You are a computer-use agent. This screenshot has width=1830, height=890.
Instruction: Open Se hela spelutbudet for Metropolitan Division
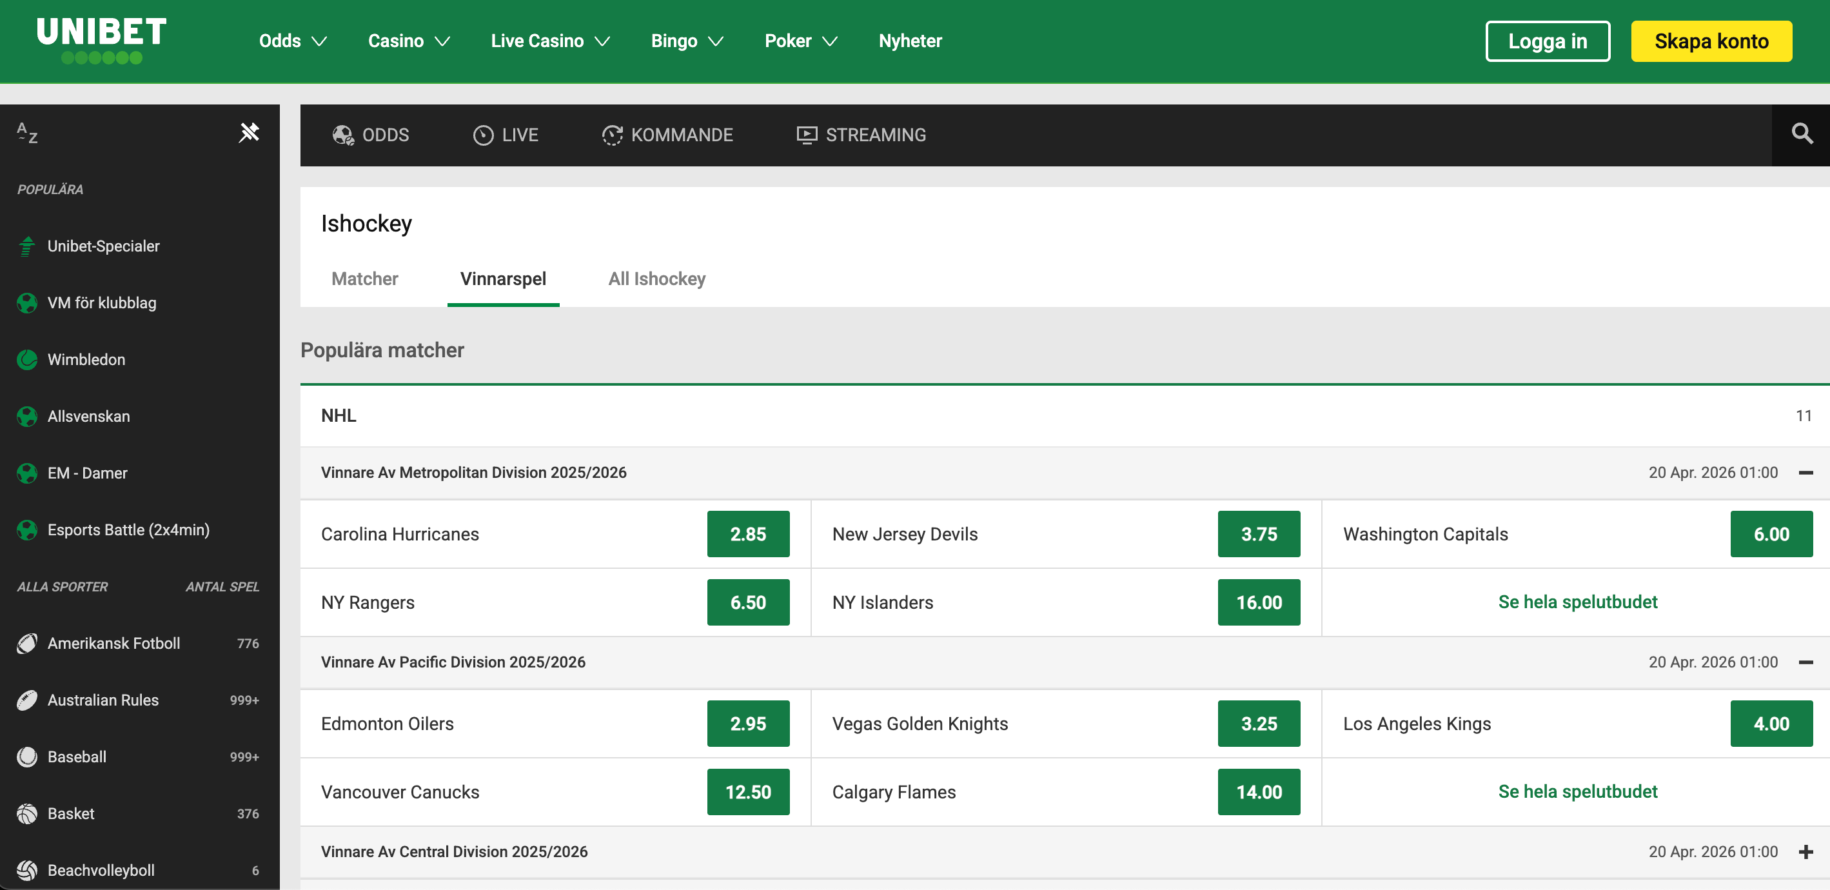[1577, 602]
